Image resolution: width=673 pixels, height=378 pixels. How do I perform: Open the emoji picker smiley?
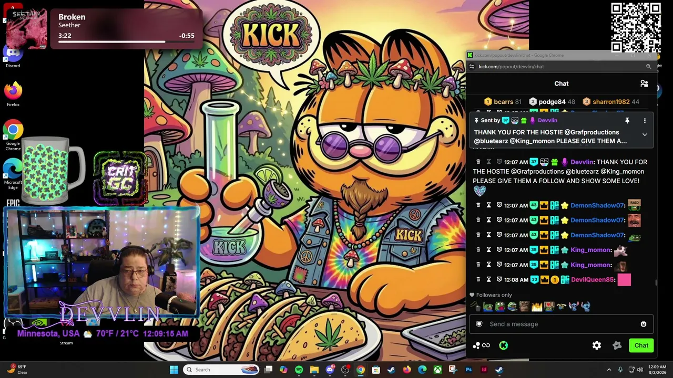coord(644,324)
